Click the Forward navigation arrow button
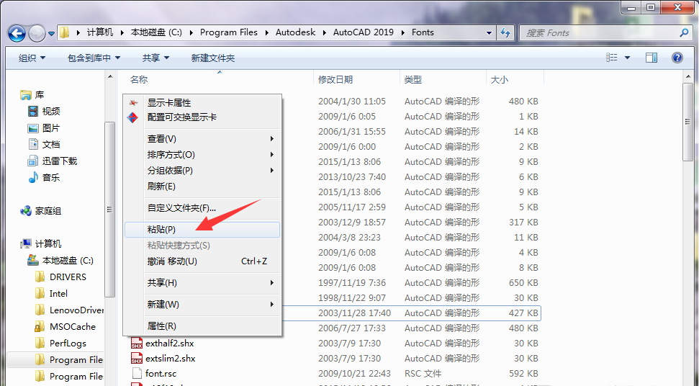Image resolution: width=699 pixels, height=386 pixels. (x=37, y=33)
